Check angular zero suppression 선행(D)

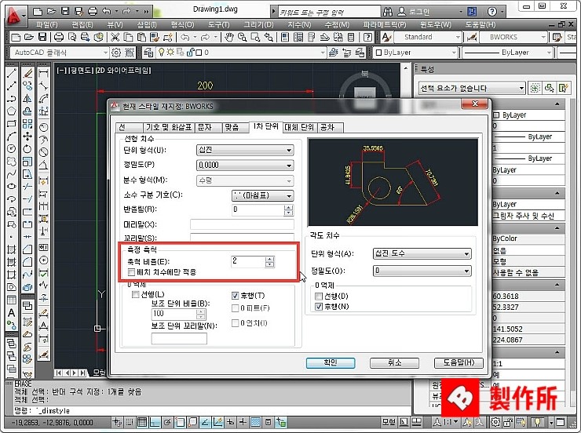coord(319,296)
